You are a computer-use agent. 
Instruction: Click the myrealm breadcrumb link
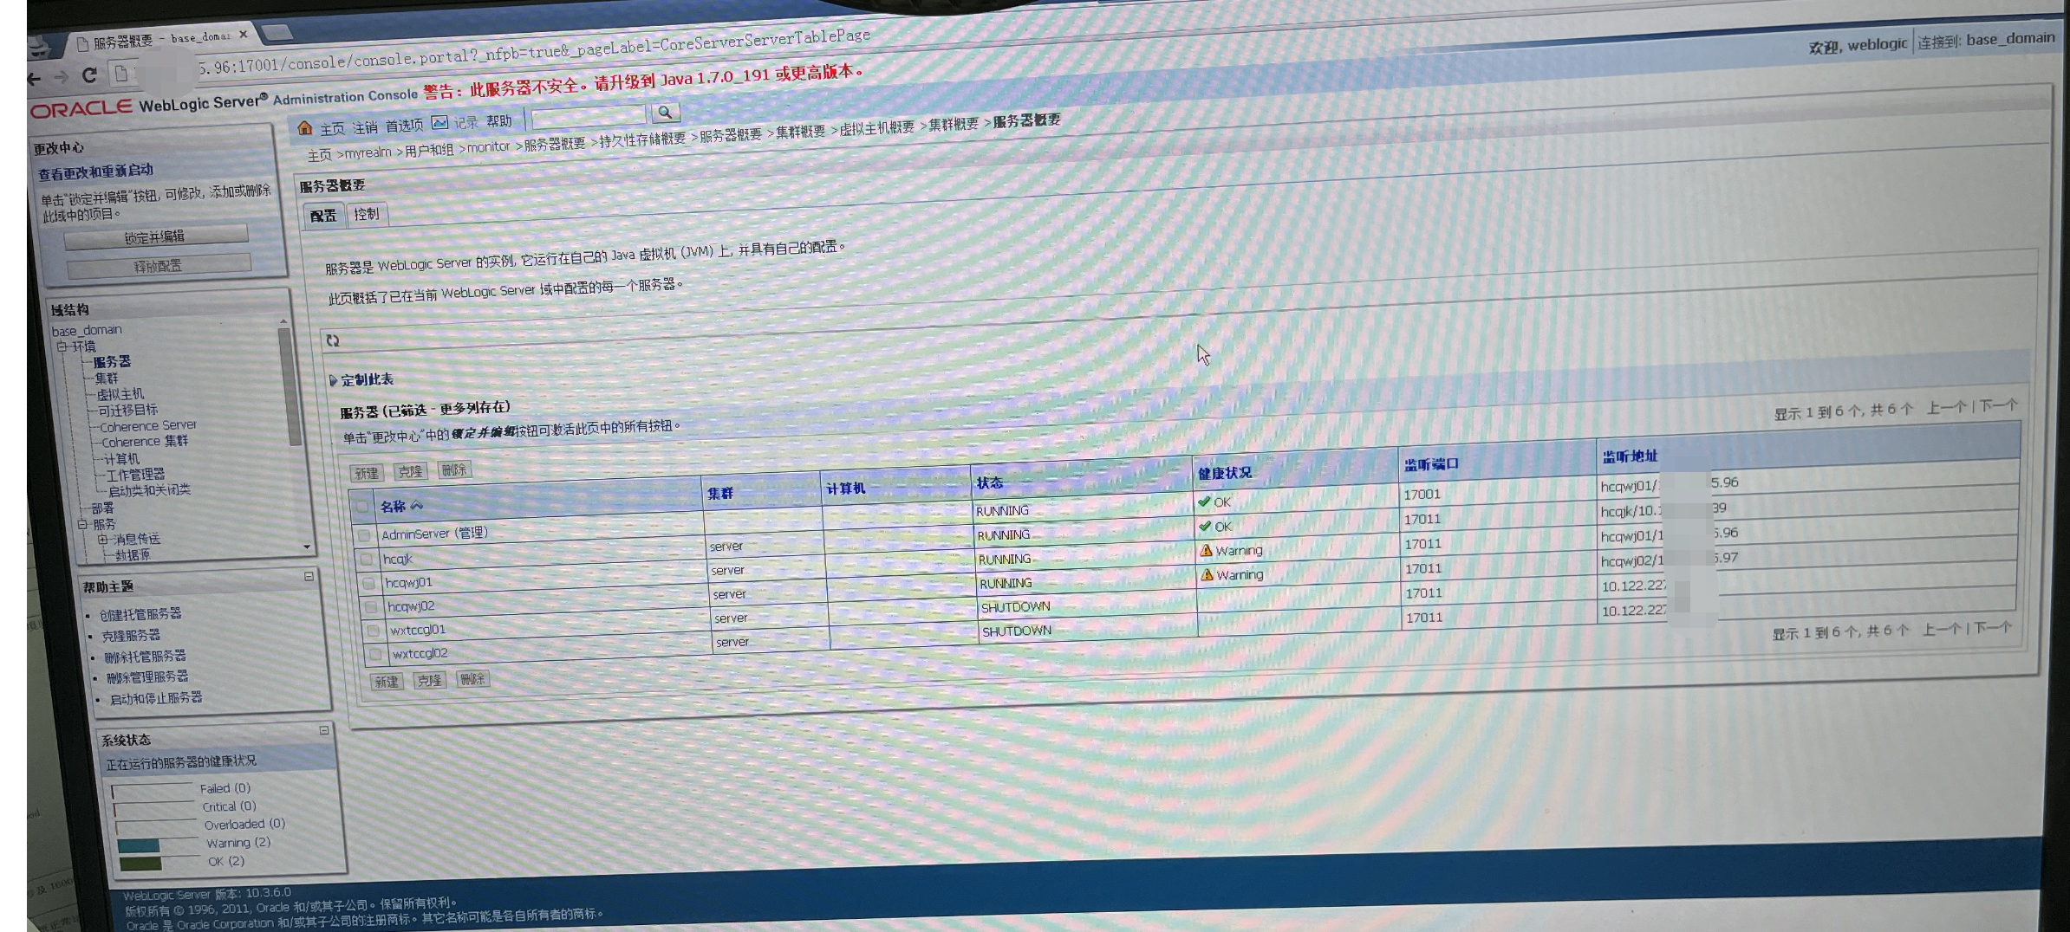(368, 152)
